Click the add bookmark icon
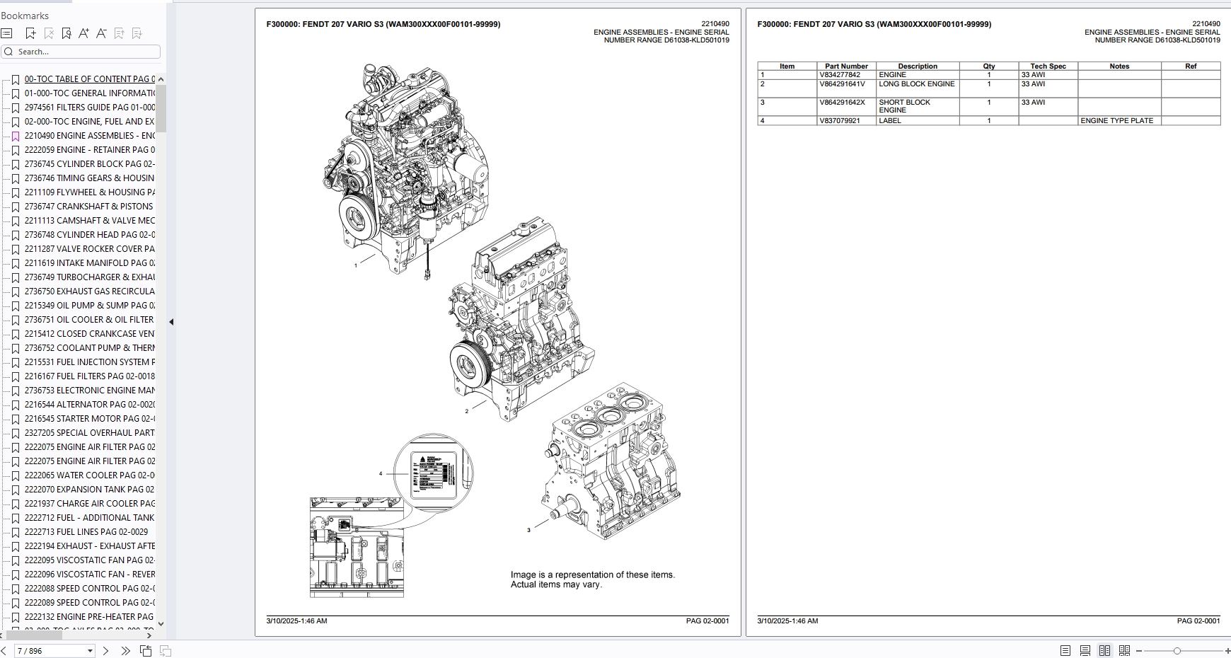Viewport: 1231px width, 658px height. [30, 33]
